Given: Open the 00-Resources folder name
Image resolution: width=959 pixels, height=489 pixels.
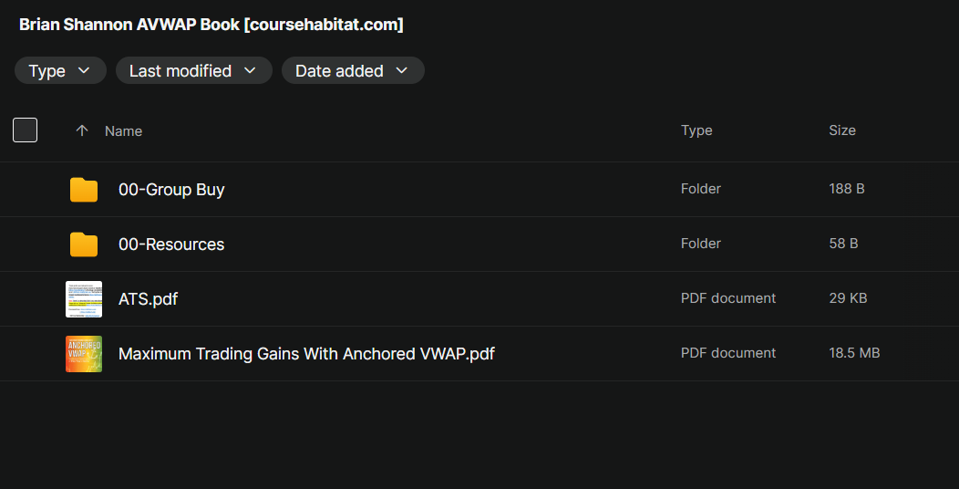Looking at the screenshot, I should pyautogui.click(x=171, y=244).
